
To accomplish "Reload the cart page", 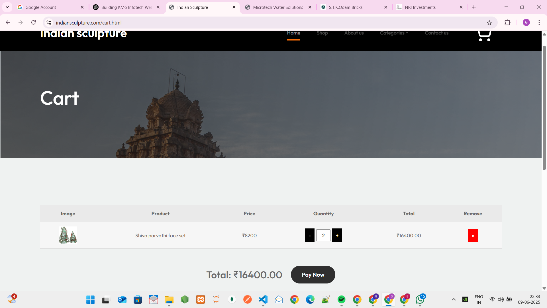I will click(x=34, y=23).
